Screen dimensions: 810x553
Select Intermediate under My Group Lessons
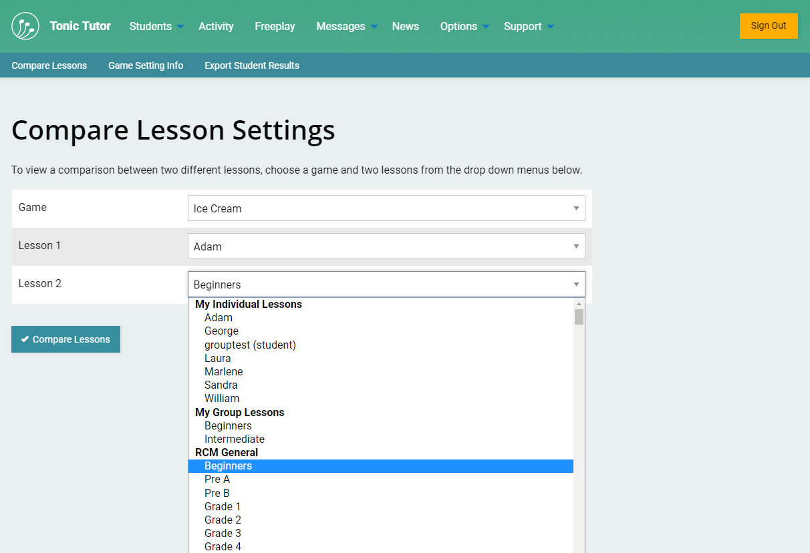[x=234, y=439]
